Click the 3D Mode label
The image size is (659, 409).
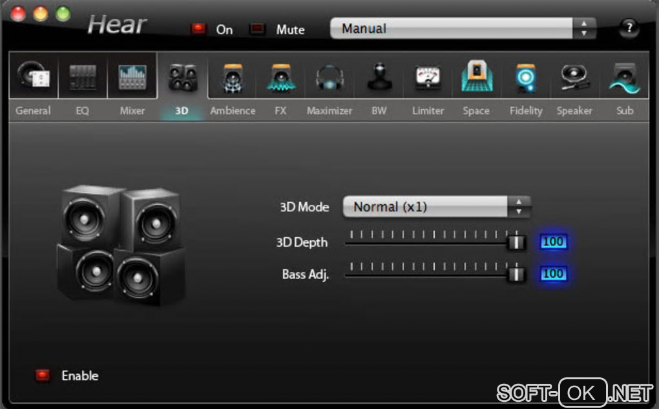coord(304,207)
